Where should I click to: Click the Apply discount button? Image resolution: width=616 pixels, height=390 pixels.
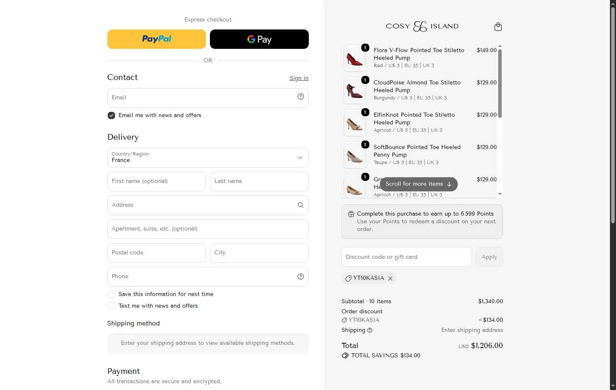489,257
